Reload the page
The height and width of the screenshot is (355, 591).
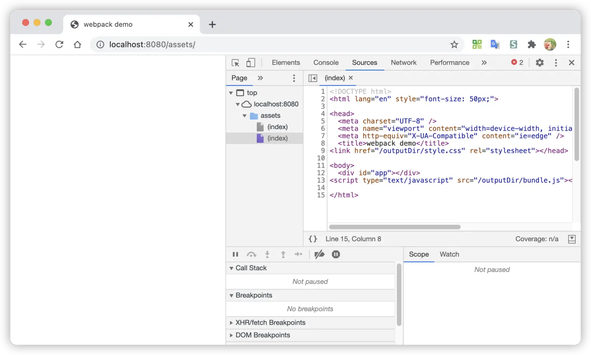click(59, 44)
